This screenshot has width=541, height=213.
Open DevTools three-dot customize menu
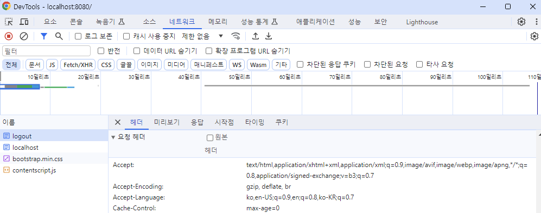coord(536,22)
